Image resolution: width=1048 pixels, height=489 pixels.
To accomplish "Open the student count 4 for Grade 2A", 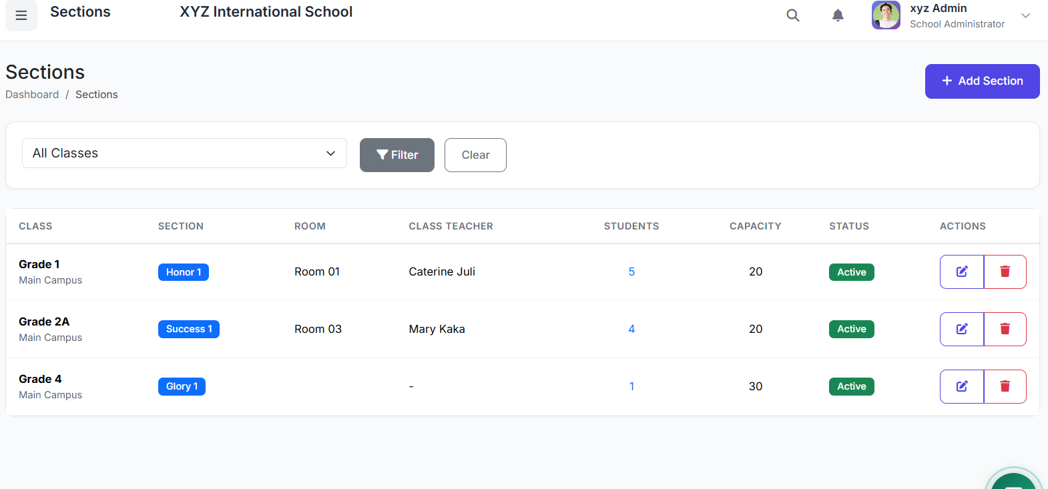I will tap(631, 329).
